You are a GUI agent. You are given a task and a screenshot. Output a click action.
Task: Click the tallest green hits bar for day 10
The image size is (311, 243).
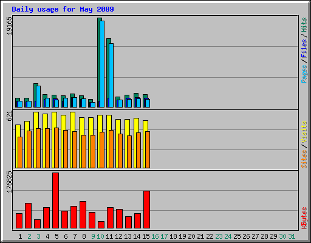coord(98,63)
